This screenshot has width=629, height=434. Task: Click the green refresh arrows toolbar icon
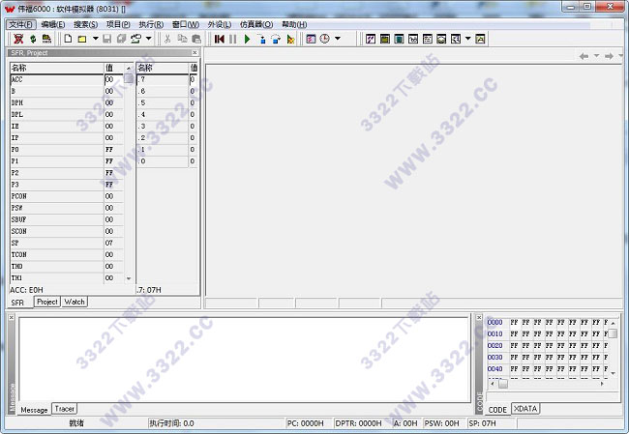pyautogui.click(x=33, y=39)
